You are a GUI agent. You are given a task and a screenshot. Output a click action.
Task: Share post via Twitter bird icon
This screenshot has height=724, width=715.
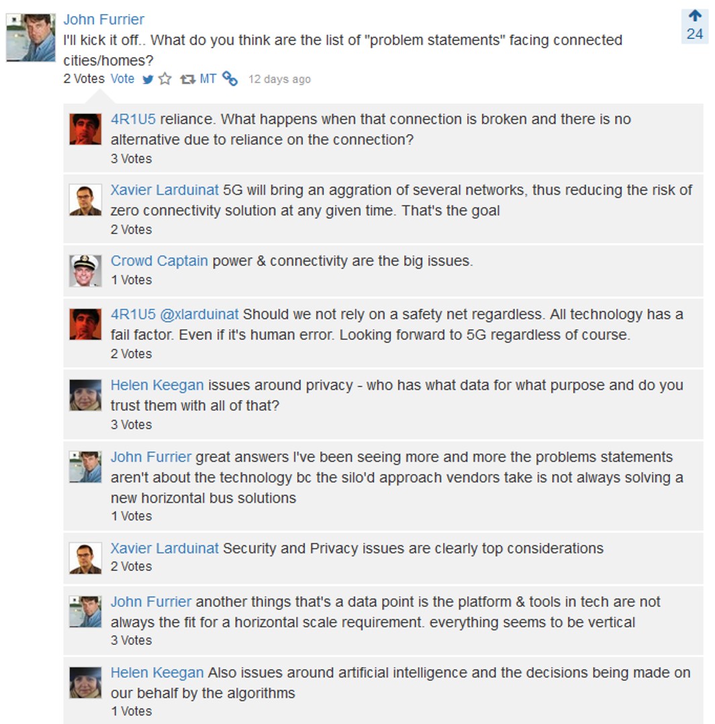[x=148, y=79]
